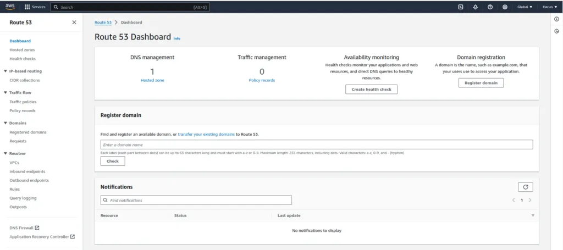Open the notifications bell icon
Screen dimensions: 563x250
[x=476, y=7]
